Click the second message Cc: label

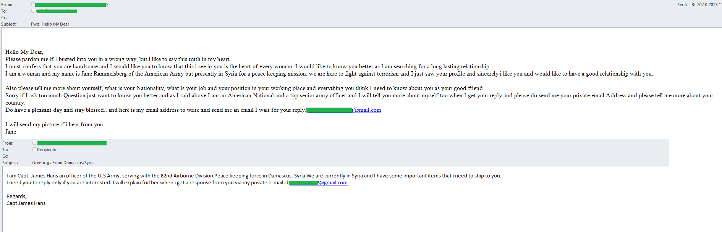point(5,156)
